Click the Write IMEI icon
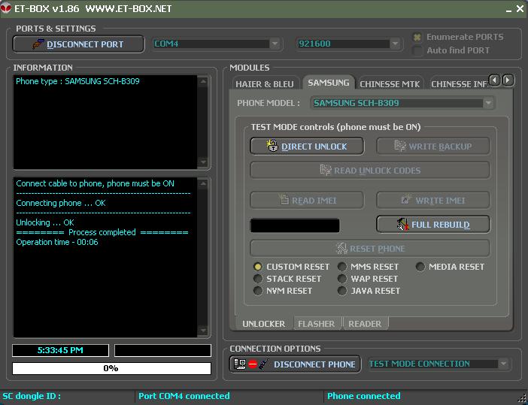This screenshot has height=405, width=528. [x=405, y=199]
